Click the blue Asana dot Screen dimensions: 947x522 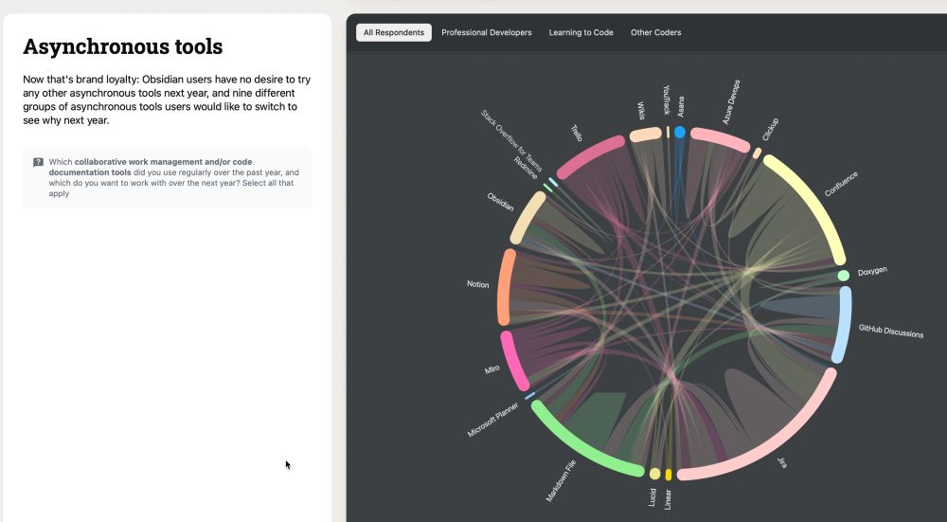680,132
